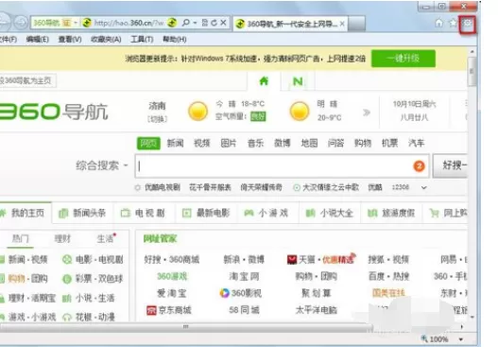Viewport: 498px width, 347px height.
Task: Click the vertical scrollbar thumb
Action: point(472,72)
